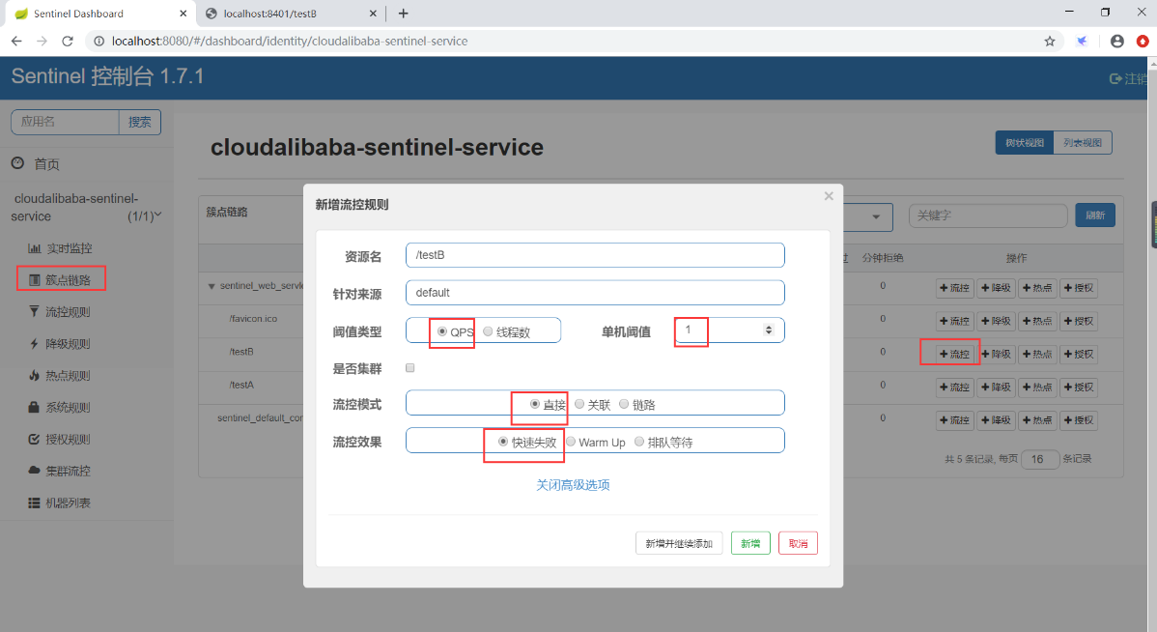Choose Warm Up as flow control effect
This screenshot has width=1157, height=632.
click(x=571, y=442)
